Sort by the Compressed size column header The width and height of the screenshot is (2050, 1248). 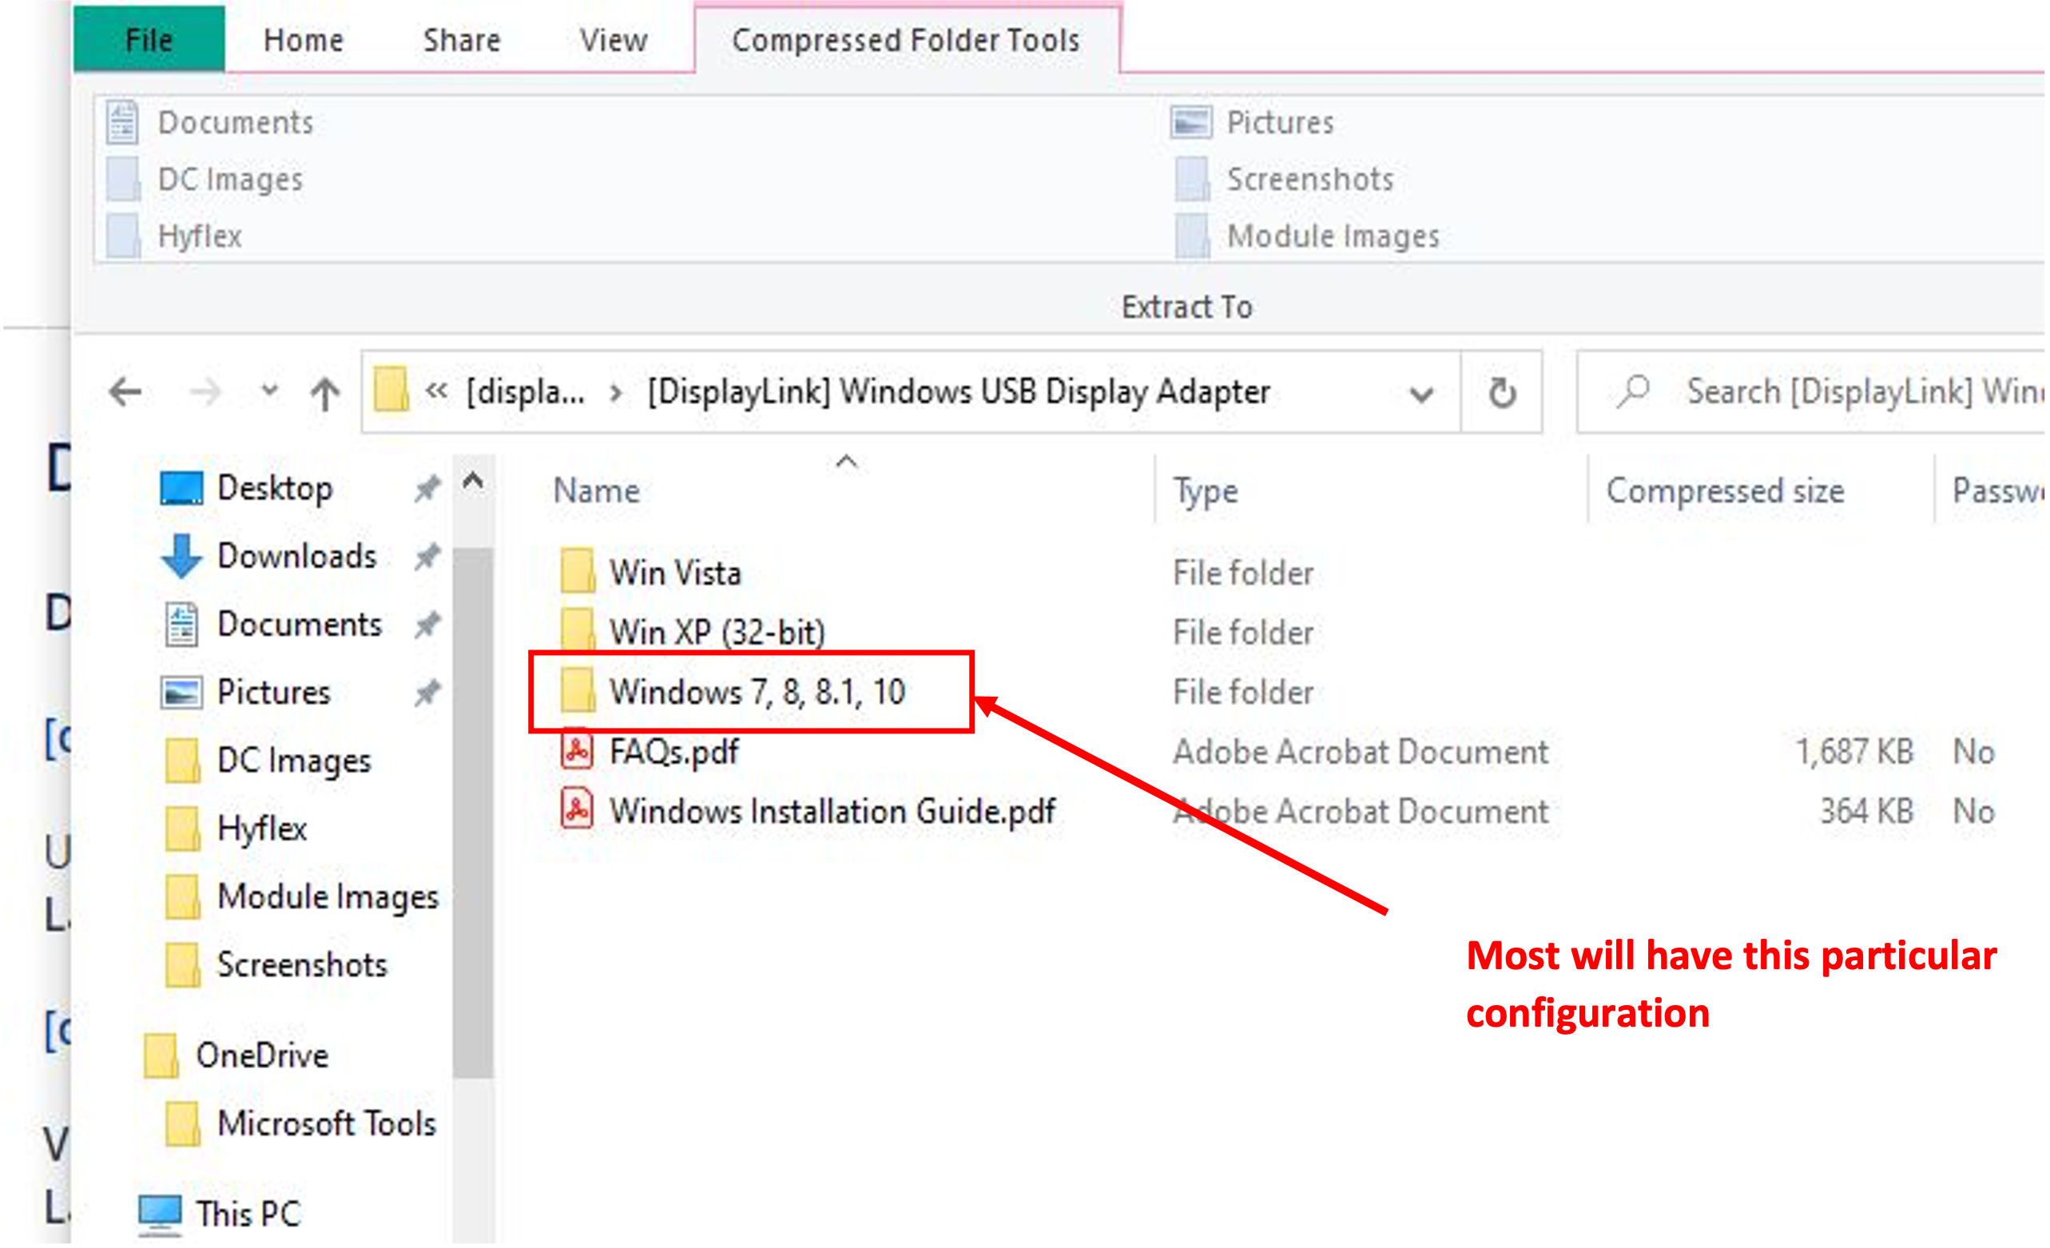point(1725,491)
